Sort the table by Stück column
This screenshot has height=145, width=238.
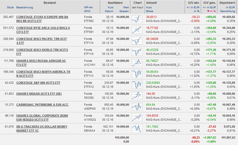pos(10,7)
